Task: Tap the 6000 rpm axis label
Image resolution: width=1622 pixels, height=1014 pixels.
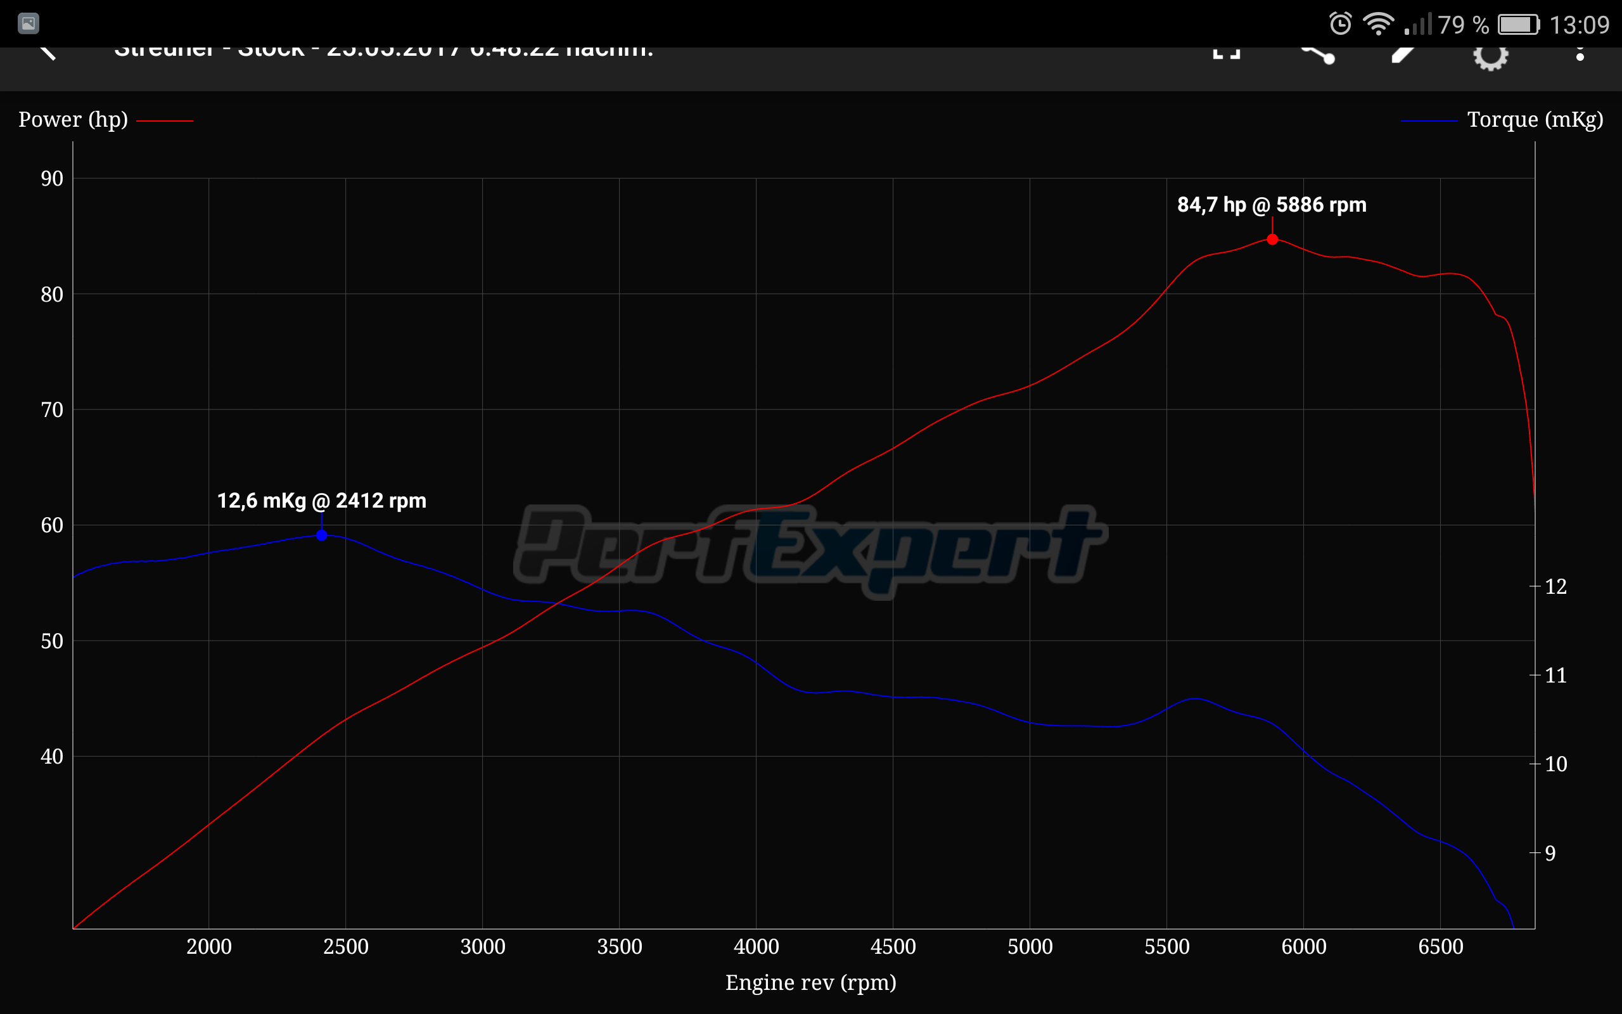Action: tap(1304, 946)
